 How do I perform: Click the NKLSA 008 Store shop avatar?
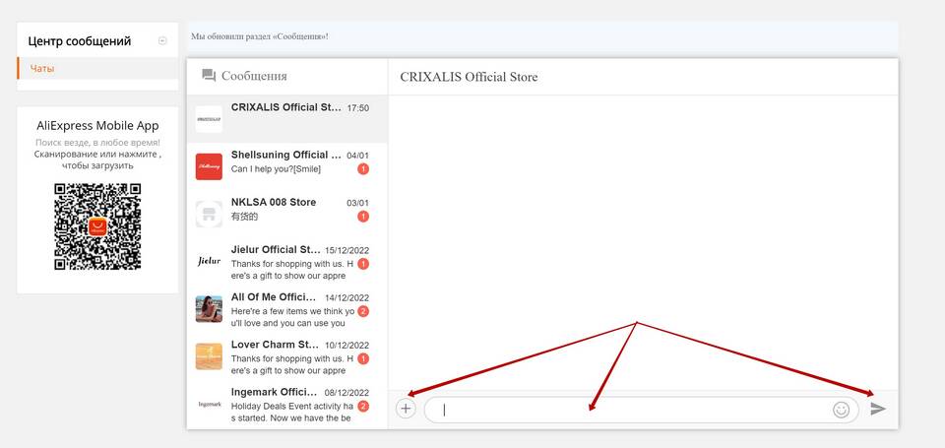[x=209, y=214]
